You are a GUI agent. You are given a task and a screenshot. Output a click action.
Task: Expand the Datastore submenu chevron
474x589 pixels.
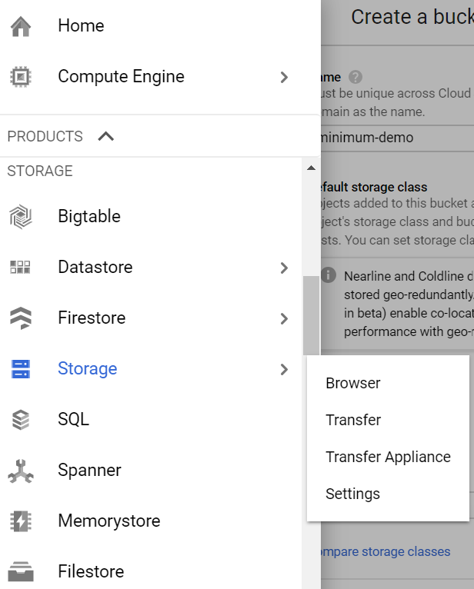tap(284, 268)
